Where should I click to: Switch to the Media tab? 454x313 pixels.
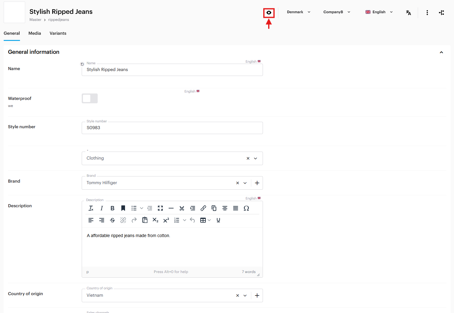[x=35, y=33]
